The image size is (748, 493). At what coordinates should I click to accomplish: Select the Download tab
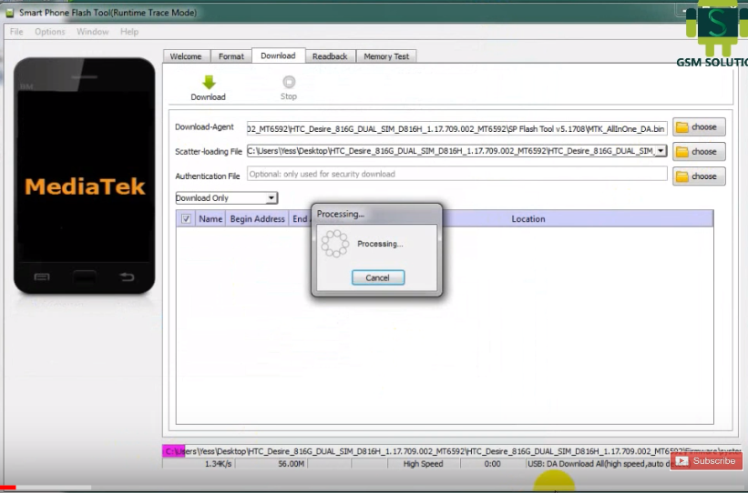pos(278,55)
